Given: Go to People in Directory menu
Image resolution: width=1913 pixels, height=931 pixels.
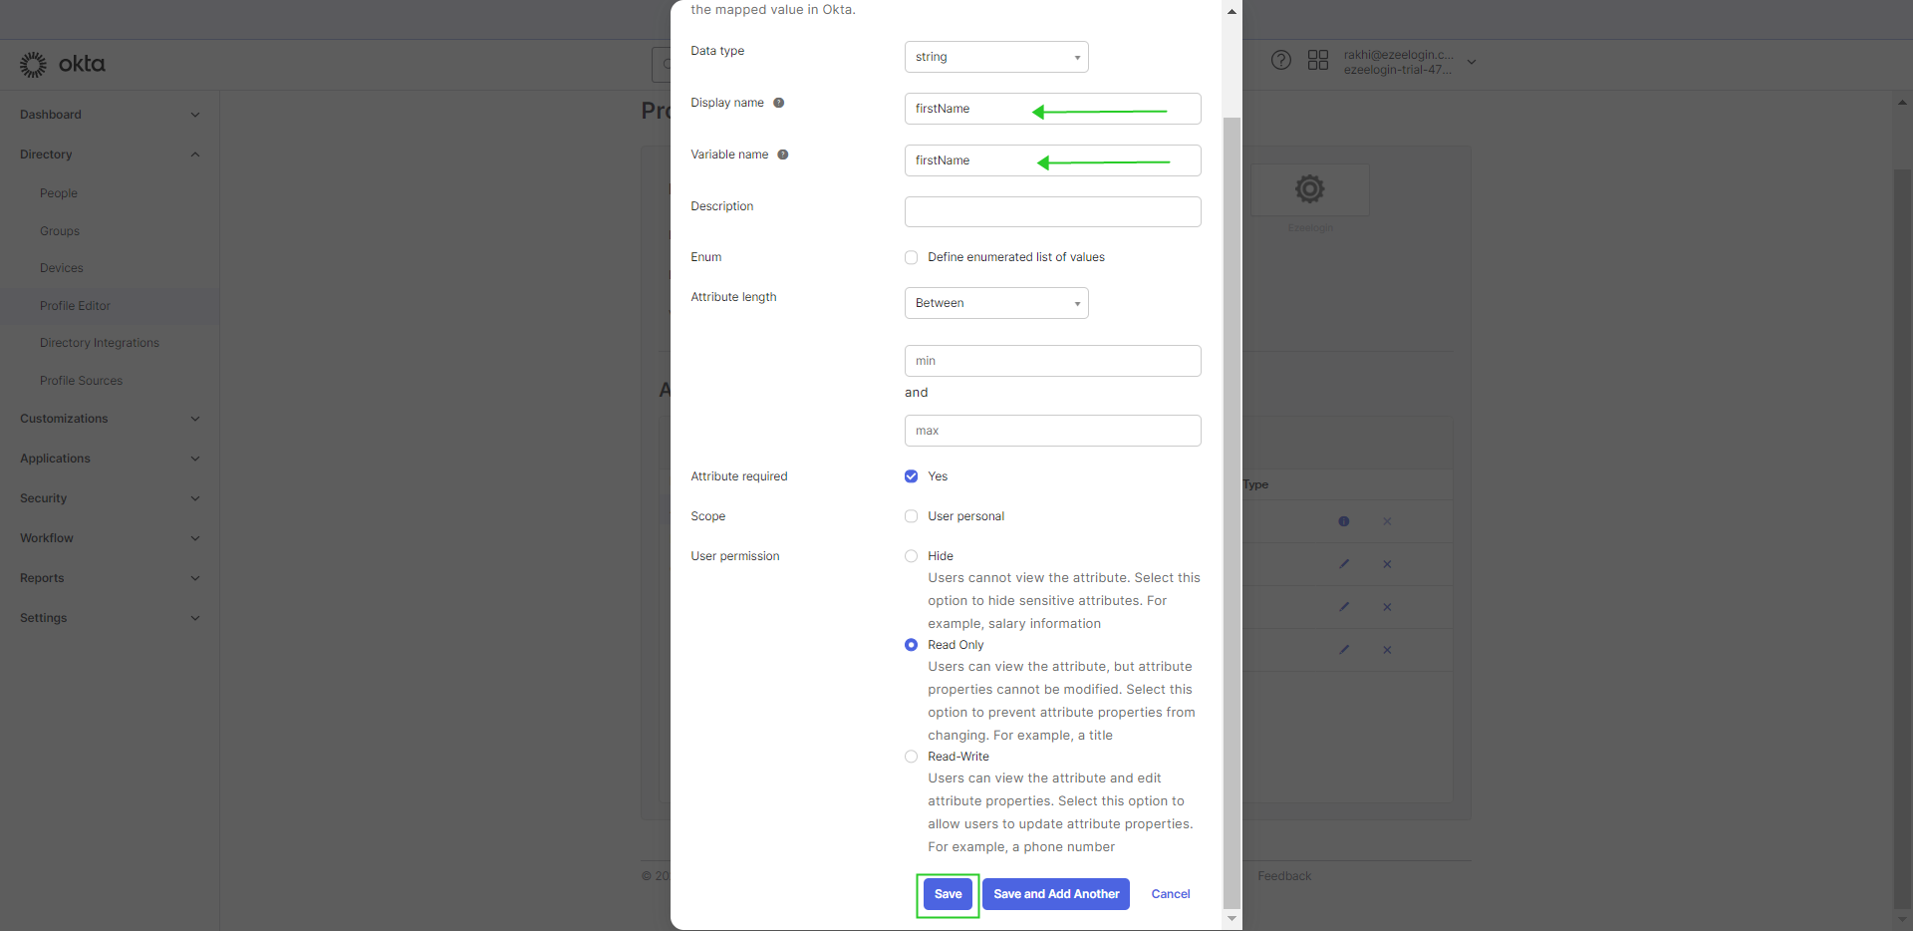Looking at the screenshot, I should 59,193.
